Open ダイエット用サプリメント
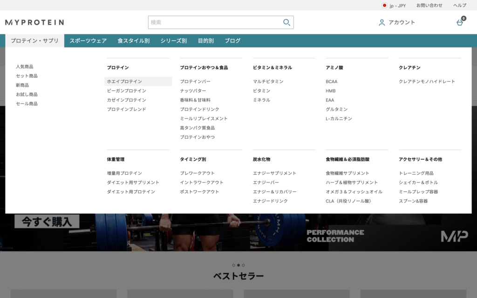477x298 pixels. pos(133,183)
